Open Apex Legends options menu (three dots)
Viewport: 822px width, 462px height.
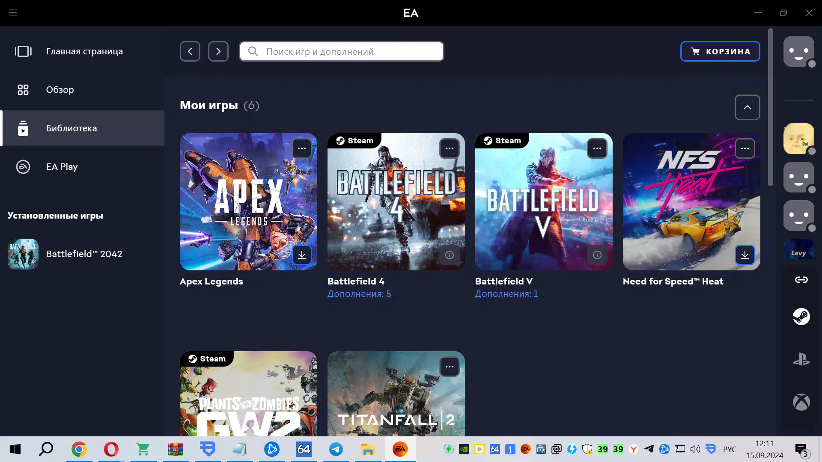[302, 148]
